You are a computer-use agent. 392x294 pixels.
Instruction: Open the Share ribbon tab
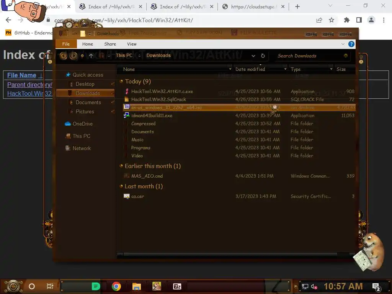(110, 44)
